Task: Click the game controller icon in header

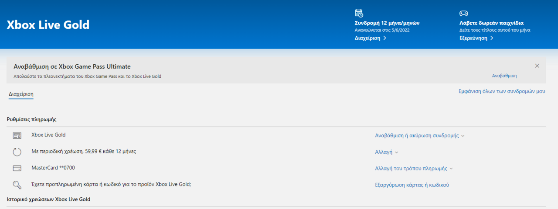Action: click(464, 13)
